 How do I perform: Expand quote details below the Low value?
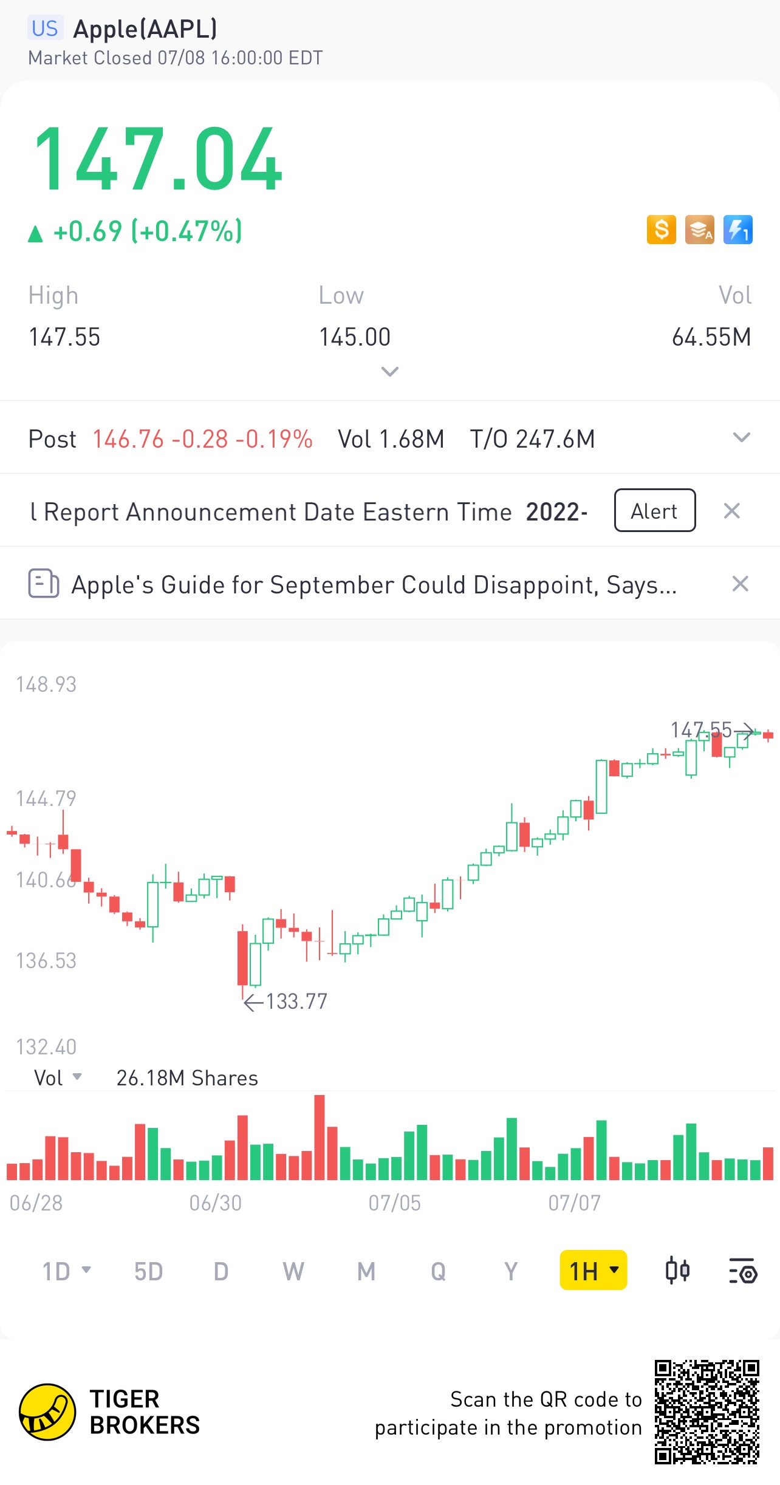click(x=389, y=371)
